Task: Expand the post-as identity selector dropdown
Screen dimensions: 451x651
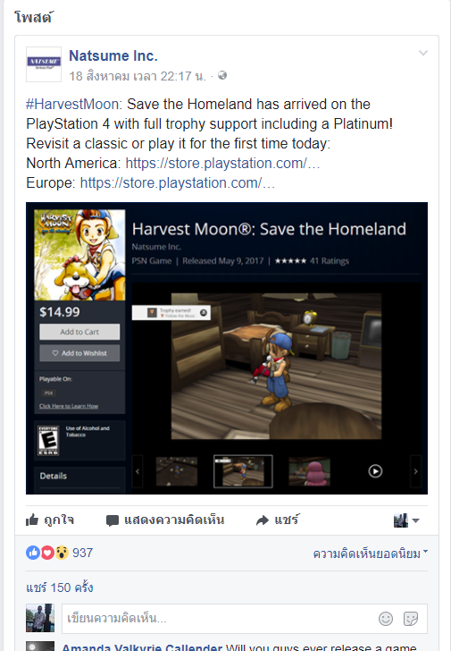Action: click(406, 520)
